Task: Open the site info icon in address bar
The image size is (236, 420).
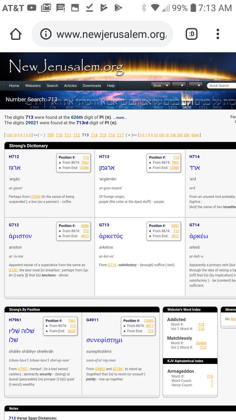Action: 46,34
